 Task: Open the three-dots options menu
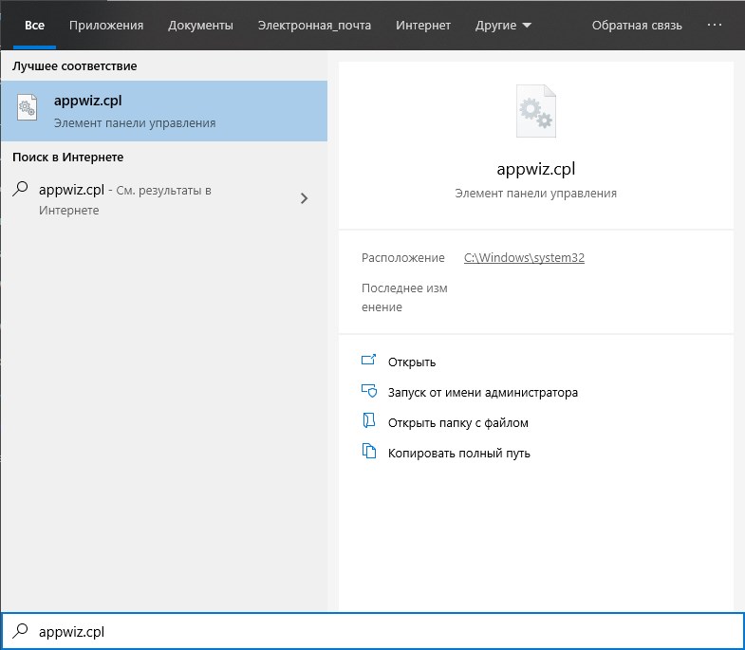click(715, 25)
